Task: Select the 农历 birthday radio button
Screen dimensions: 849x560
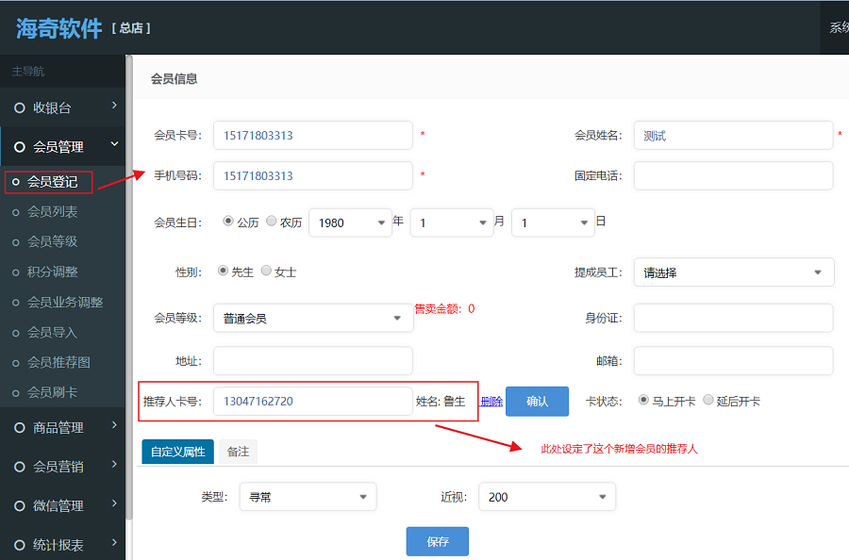Action: 272,222
